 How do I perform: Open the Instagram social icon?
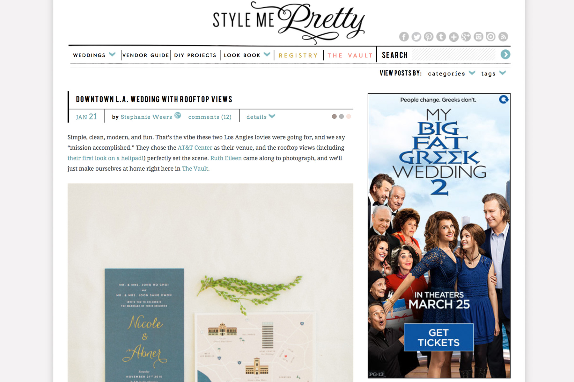pyautogui.click(x=478, y=37)
